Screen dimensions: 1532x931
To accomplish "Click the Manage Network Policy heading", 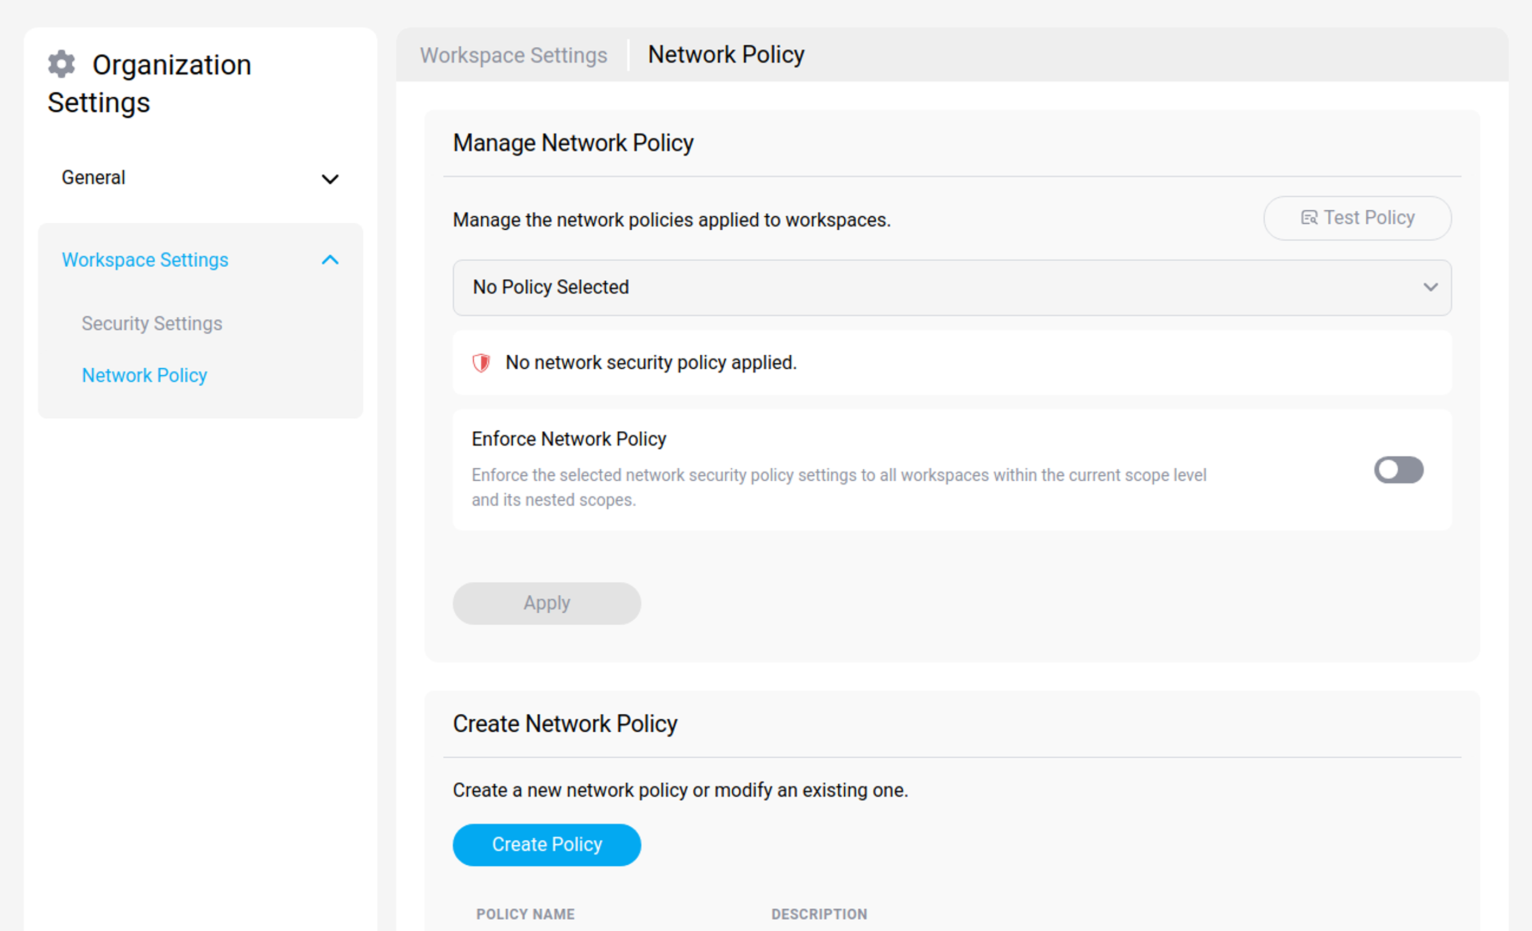I will [573, 143].
